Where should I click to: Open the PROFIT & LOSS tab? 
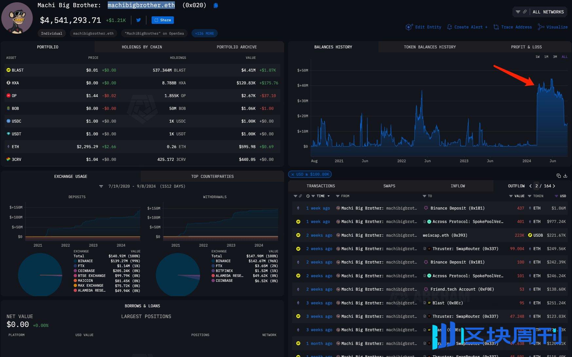pyautogui.click(x=526, y=47)
